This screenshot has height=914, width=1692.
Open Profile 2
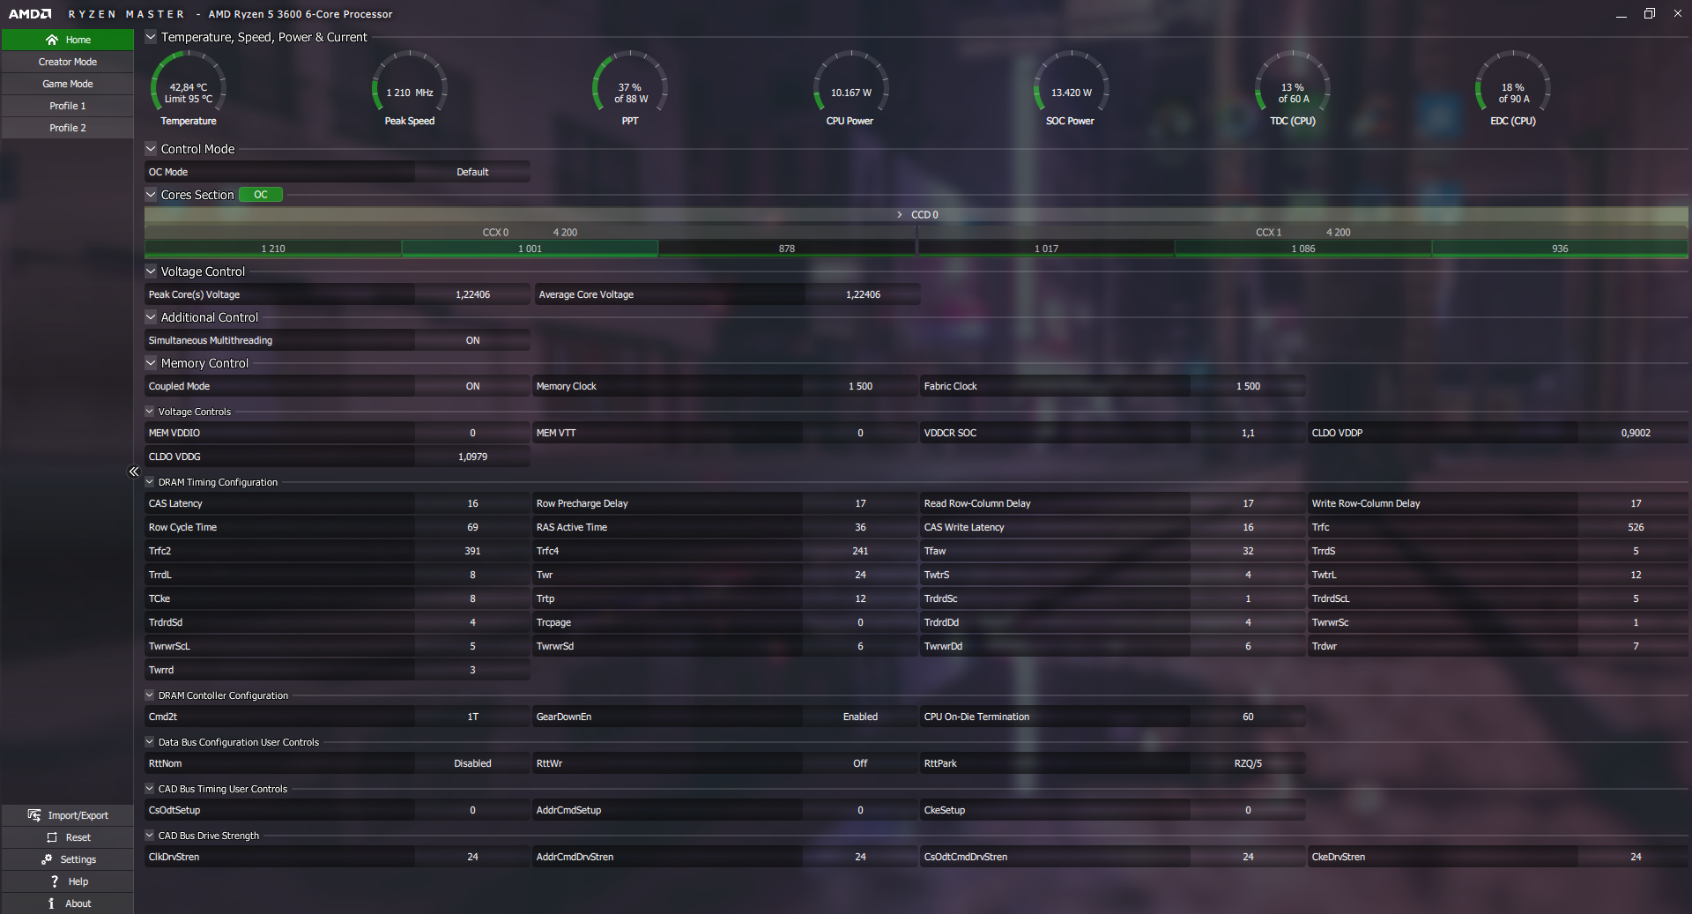coord(68,128)
